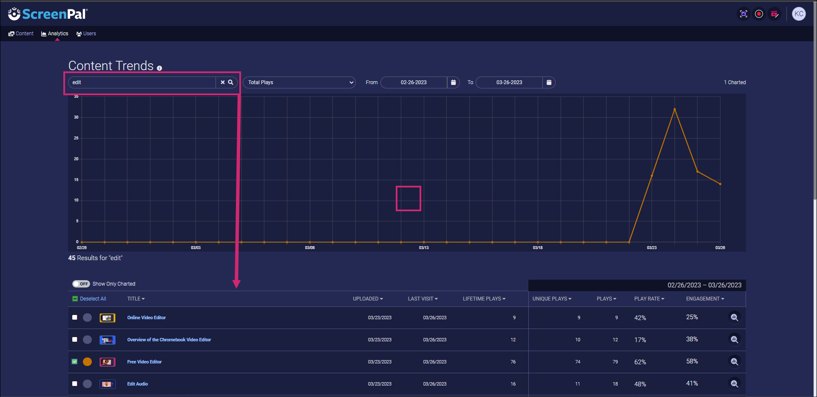Sort by UNIQUE PLAYS column
The width and height of the screenshot is (817, 397).
pos(552,299)
